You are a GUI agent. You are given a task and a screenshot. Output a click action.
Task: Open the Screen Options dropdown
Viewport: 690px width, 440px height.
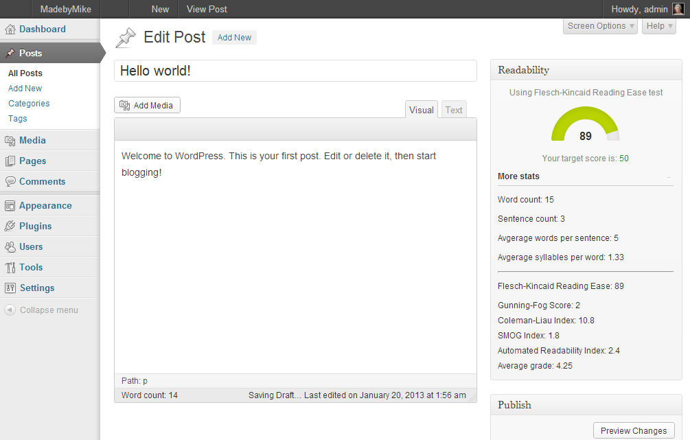point(600,26)
